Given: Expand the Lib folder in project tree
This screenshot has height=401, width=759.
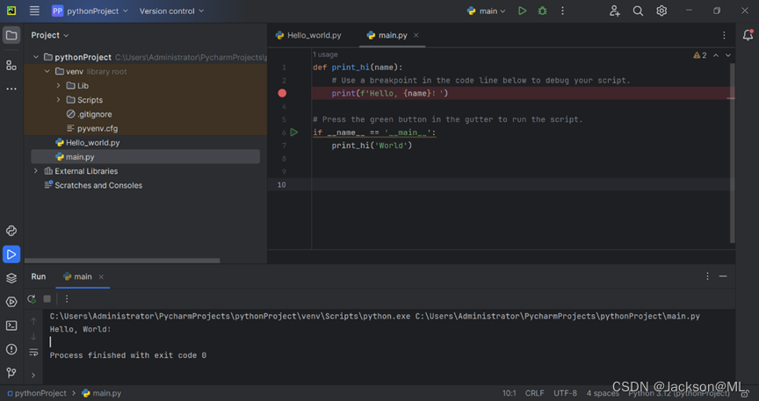Looking at the screenshot, I should coord(59,86).
